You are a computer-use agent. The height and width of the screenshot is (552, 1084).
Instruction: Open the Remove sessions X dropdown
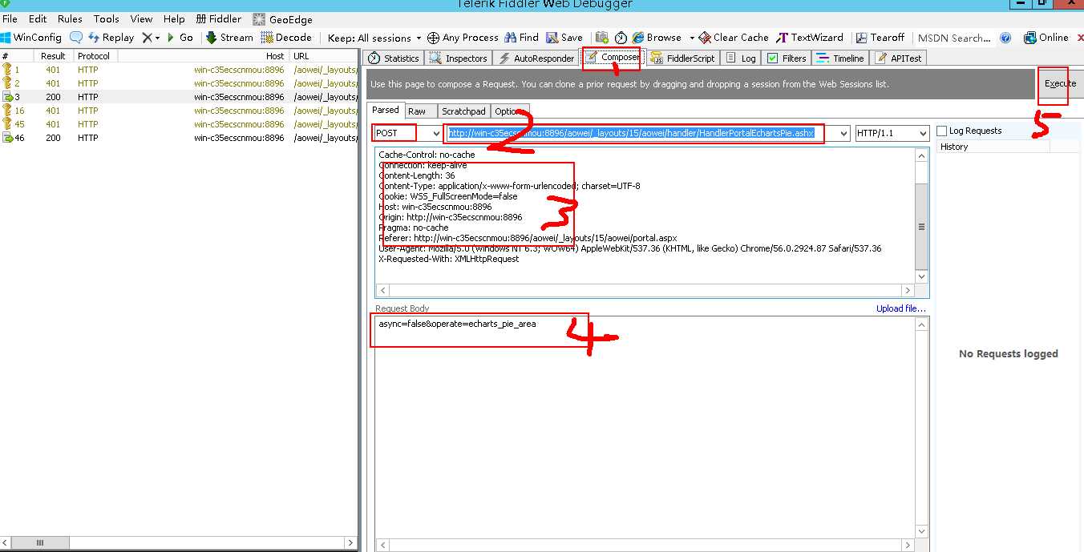click(151, 38)
